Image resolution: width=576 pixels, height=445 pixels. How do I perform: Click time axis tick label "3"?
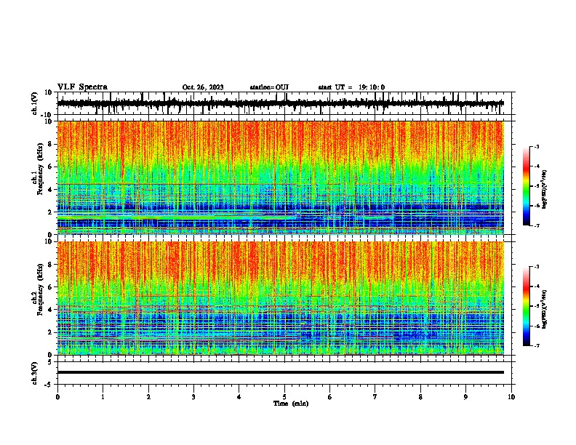[x=193, y=397]
